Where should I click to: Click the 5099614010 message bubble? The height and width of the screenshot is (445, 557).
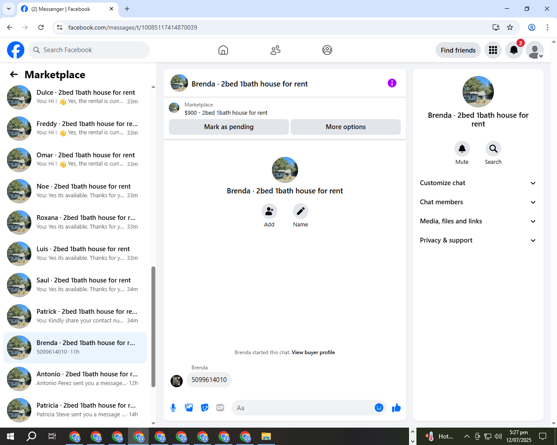pyautogui.click(x=209, y=380)
